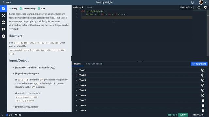209x117 pixels.
Task: Click the '[input] array.integer a' bullet
Action: [27, 73]
